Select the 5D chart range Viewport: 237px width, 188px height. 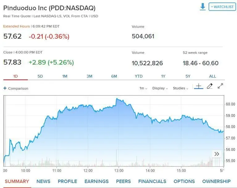click(x=40, y=76)
